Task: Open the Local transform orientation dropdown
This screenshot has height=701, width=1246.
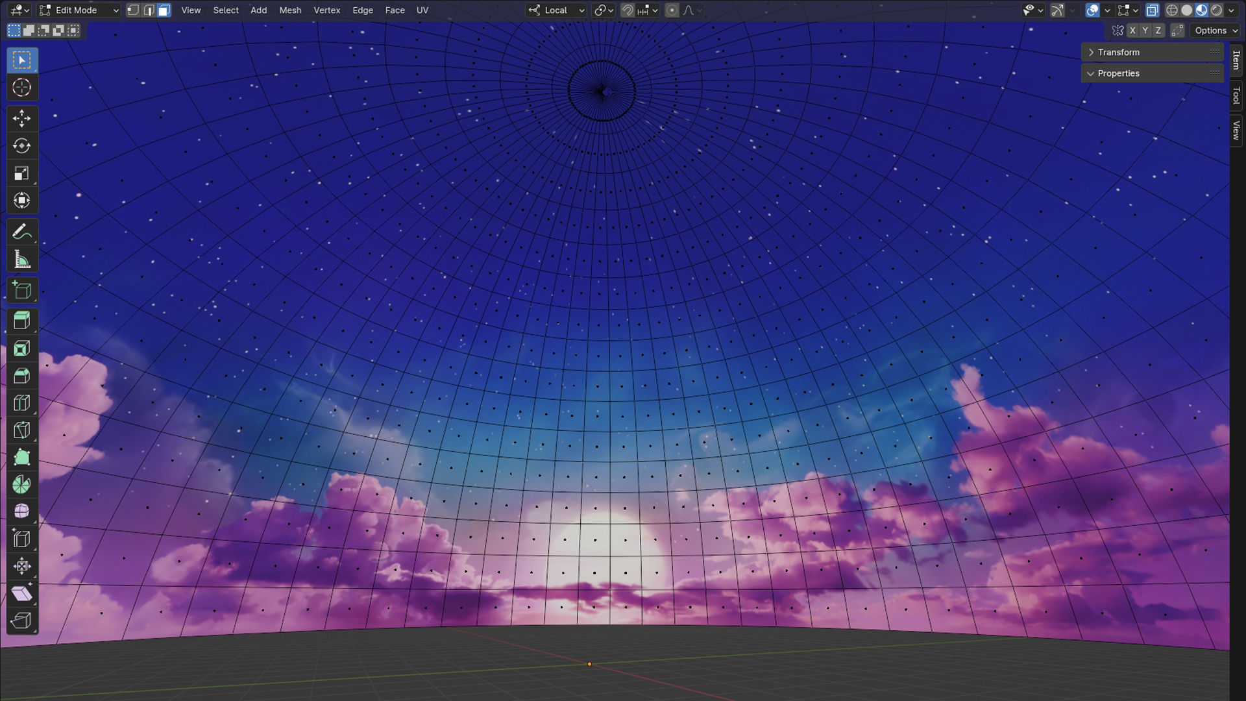Action: (556, 10)
